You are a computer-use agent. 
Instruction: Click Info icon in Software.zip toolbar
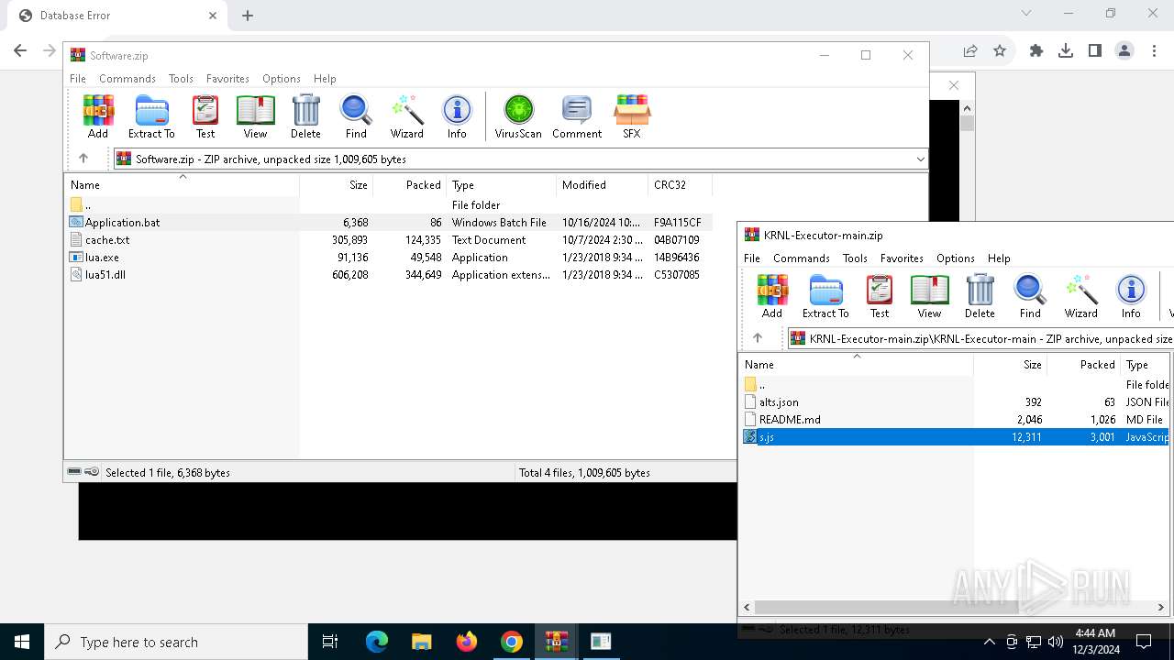(x=457, y=116)
